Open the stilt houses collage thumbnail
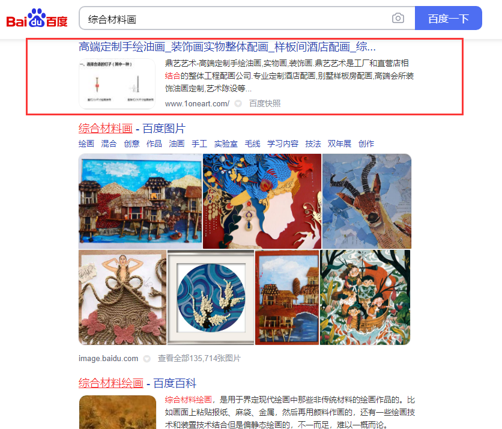Image resolution: width=502 pixels, height=429 pixels. coord(141,201)
